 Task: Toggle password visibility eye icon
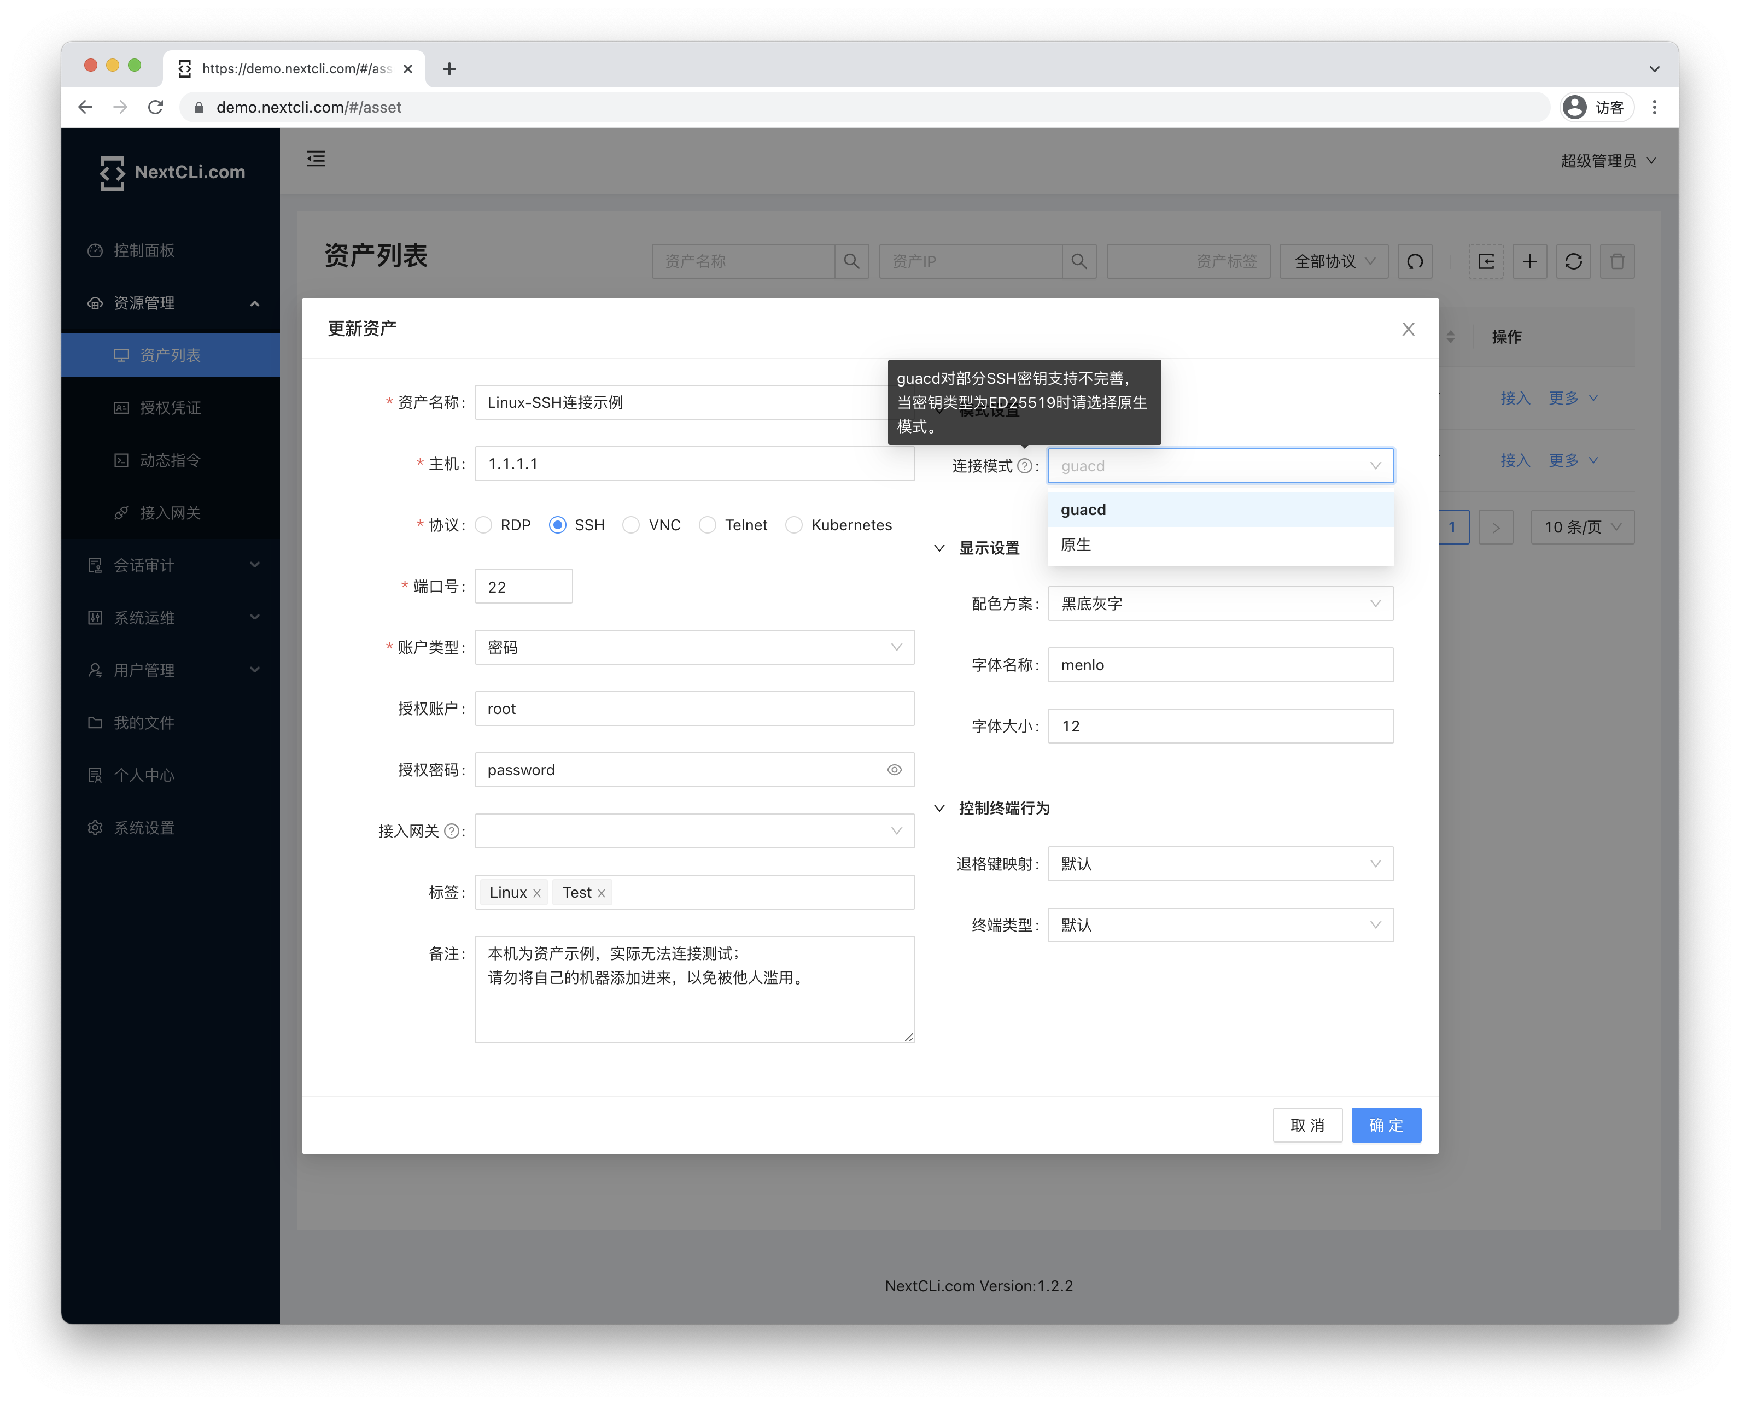(x=894, y=770)
